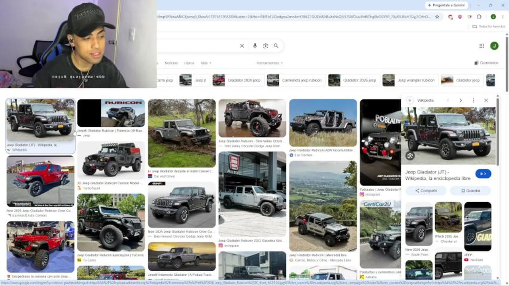Open the Rubicon banner Jeep thumbnail
Image resolution: width=509 pixels, height=286 pixels.
[x=111, y=113]
